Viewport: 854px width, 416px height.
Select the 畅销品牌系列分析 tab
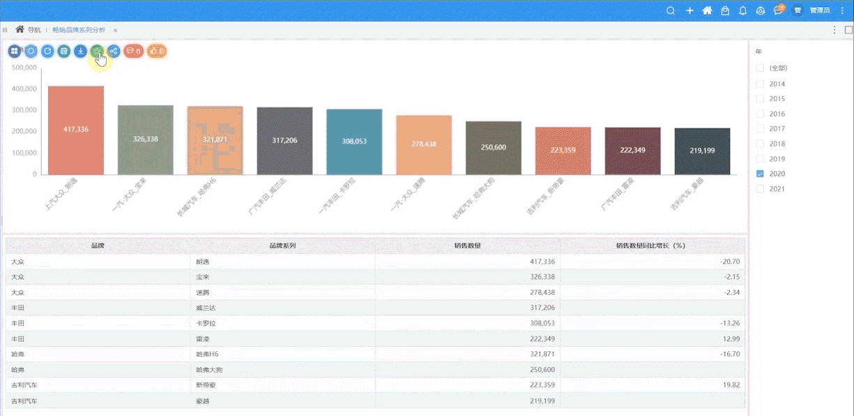coord(79,30)
